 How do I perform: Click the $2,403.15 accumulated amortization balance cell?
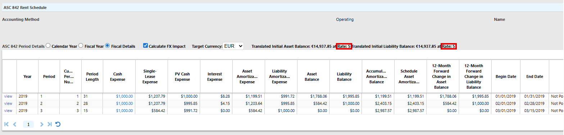[x=378, y=103]
